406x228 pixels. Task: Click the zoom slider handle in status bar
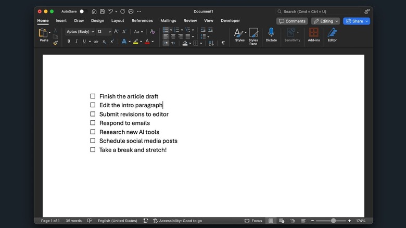click(333, 221)
